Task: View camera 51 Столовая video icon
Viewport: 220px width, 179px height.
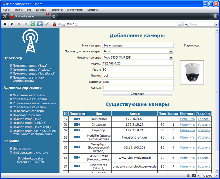Action: [x=77, y=124]
